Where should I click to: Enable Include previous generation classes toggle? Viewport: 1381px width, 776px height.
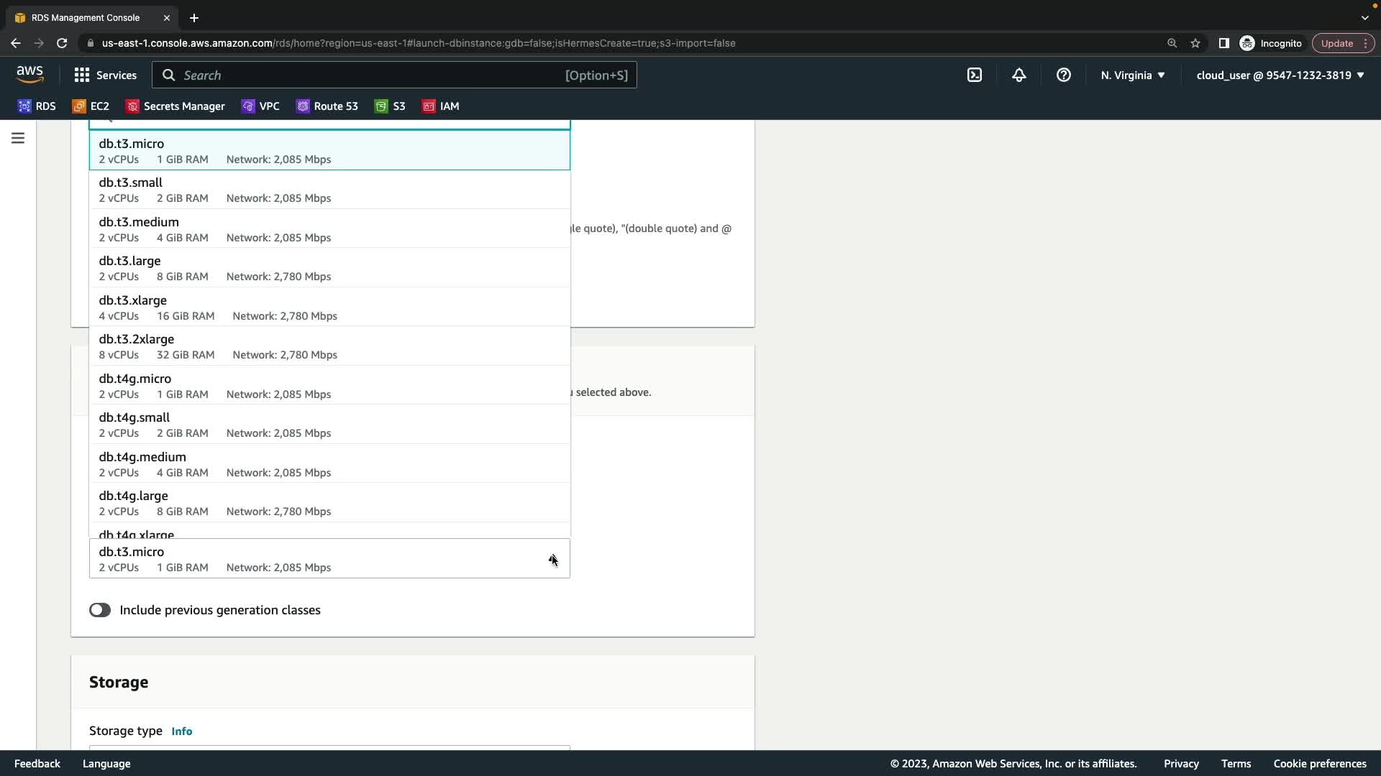[100, 610]
